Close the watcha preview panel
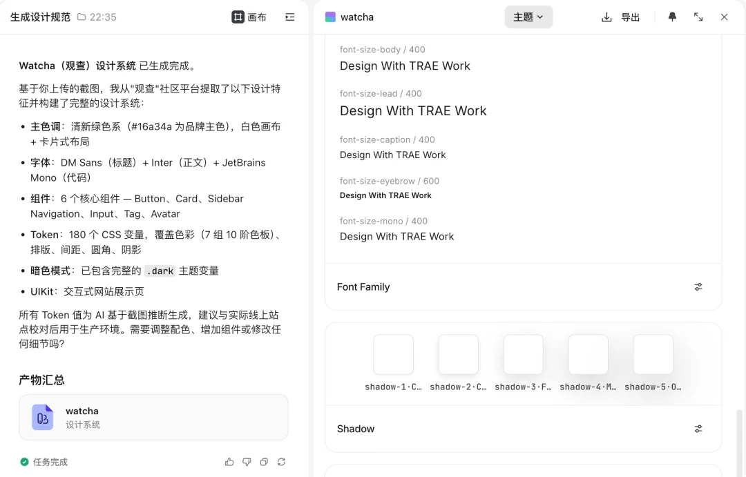Viewport: 746px width, 477px height. [724, 17]
